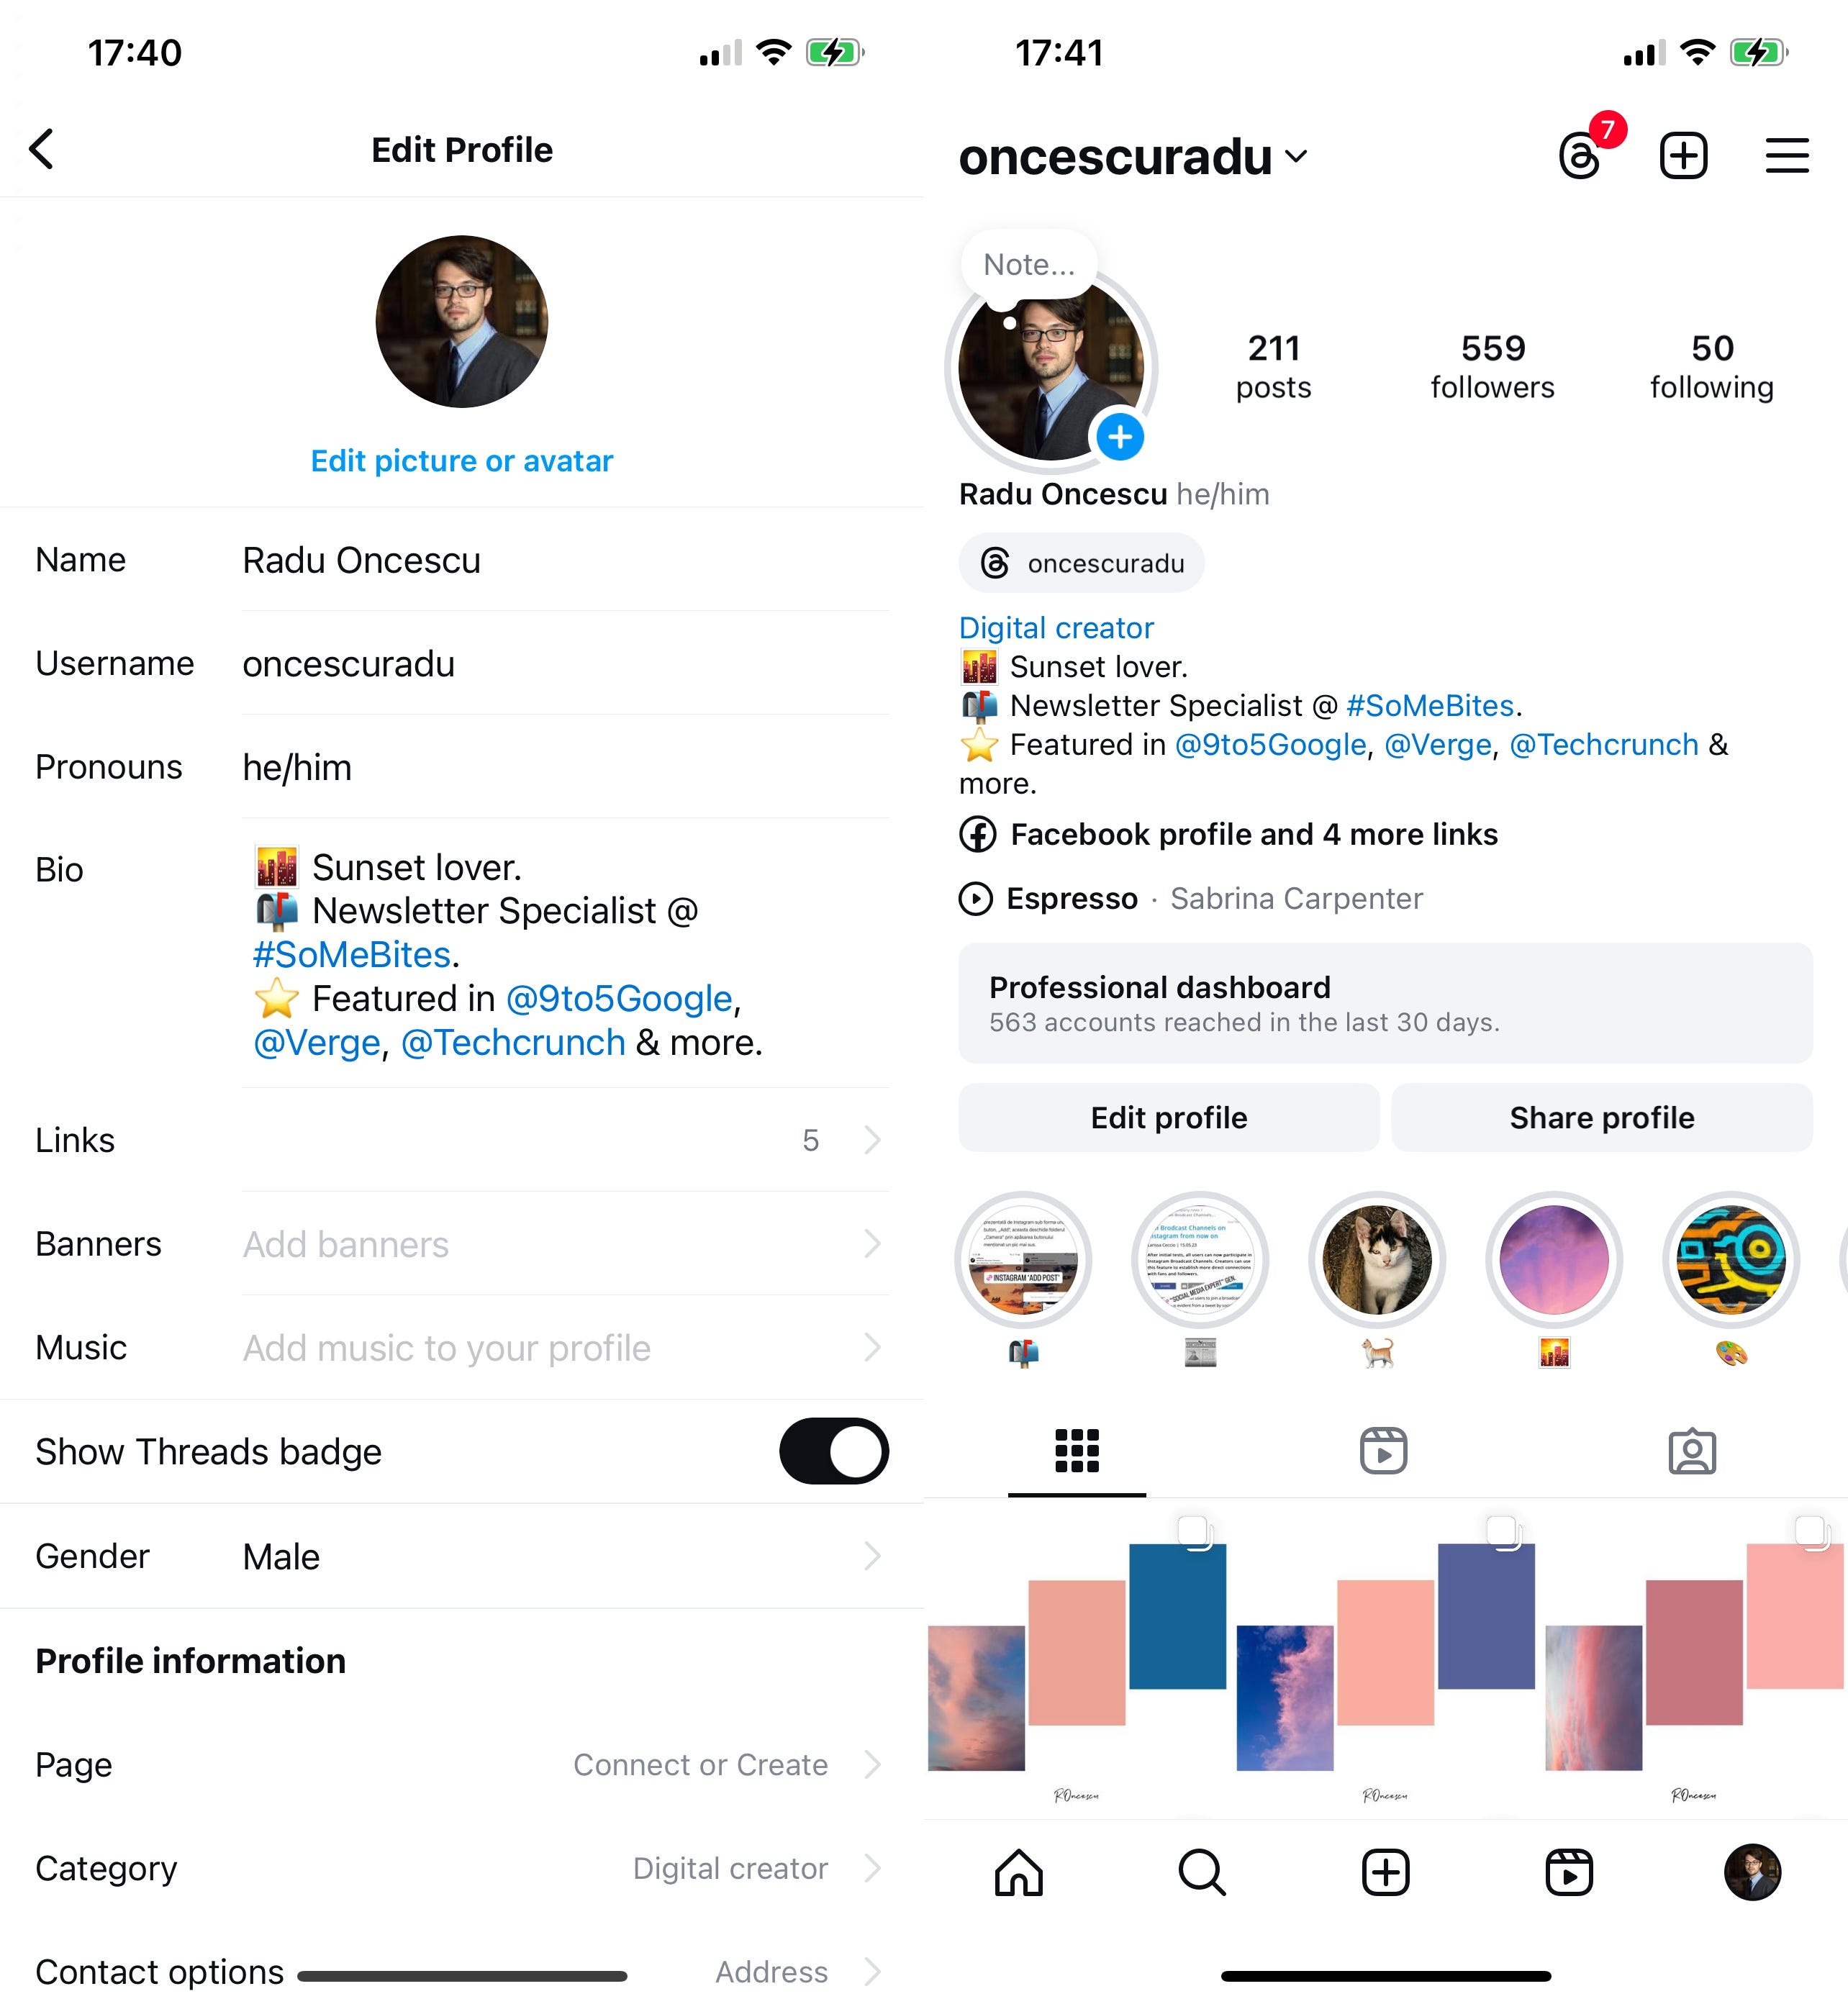Viewport: 1848px width, 1999px height.
Task: Open the purple sunset story highlight
Action: pyautogui.click(x=1553, y=1259)
